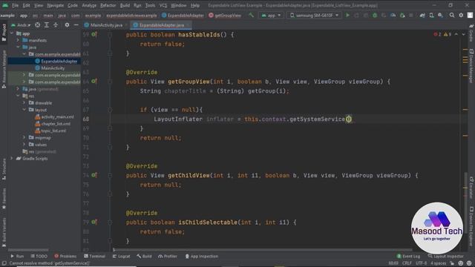Run the app with green play button
The width and height of the screenshot is (475, 267).
point(348,15)
